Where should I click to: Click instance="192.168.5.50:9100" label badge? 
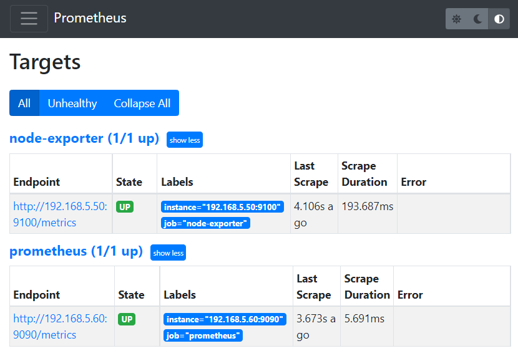click(x=223, y=206)
